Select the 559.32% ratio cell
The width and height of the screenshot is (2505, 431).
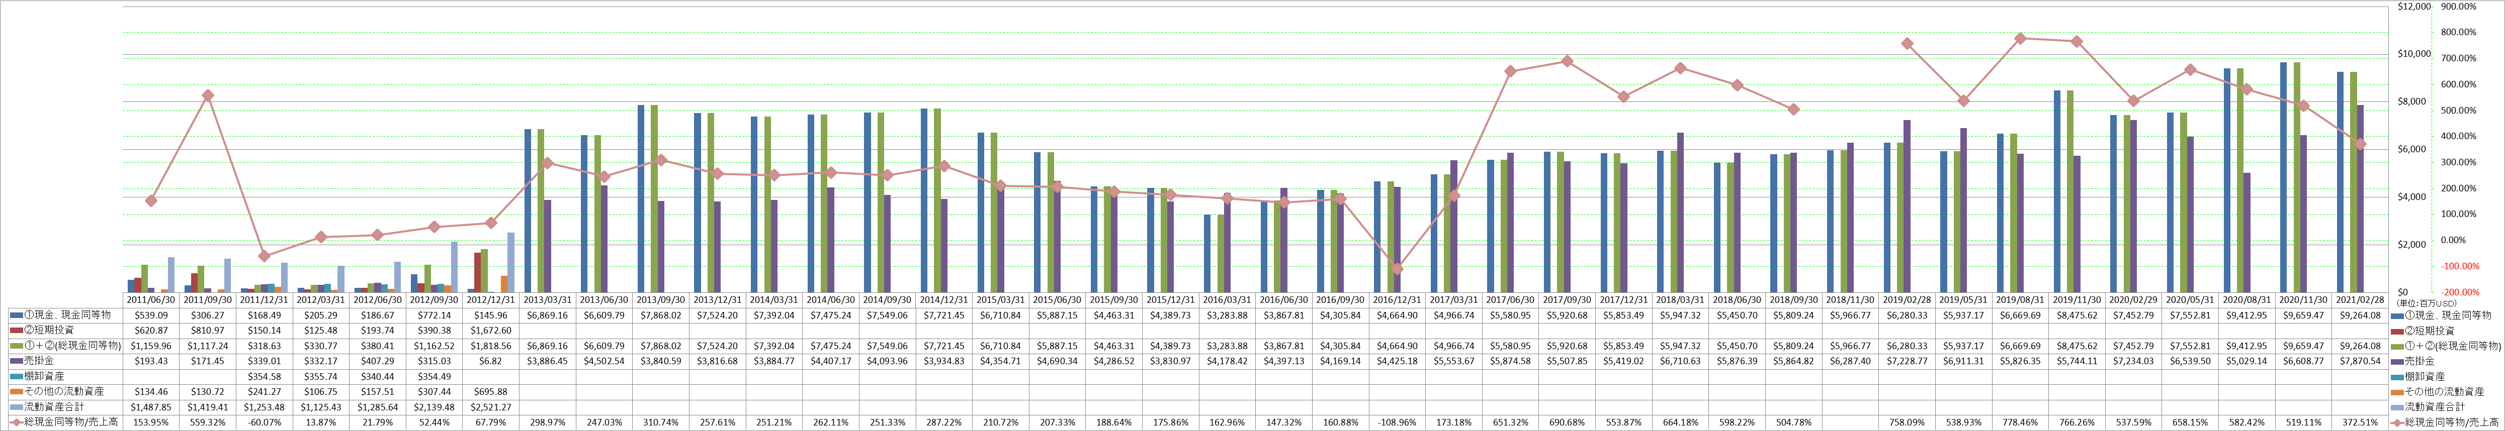[207, 422]
